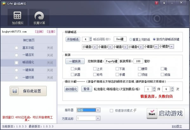The width and height of the screenshot is (190, 130).
Task: Click the lightning bolt icon beside 极速游戏模式
Action: click(x=135, y=110)
